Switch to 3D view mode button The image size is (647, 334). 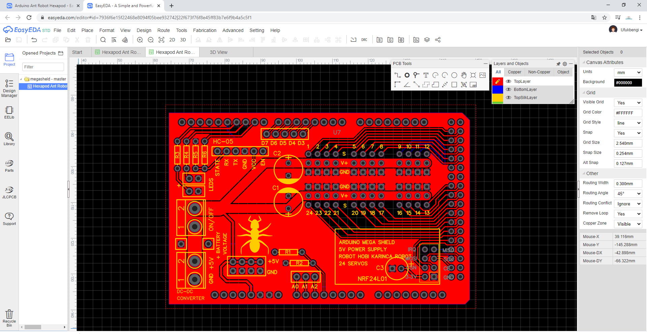(183, 40)
